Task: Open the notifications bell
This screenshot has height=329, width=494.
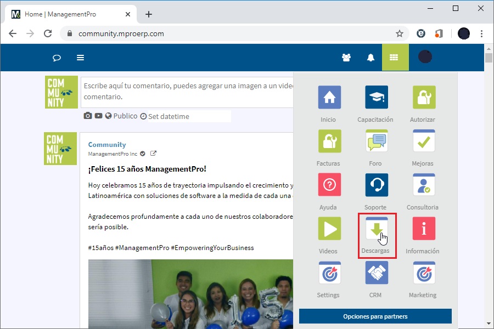Action: click(x=370, y=57)
